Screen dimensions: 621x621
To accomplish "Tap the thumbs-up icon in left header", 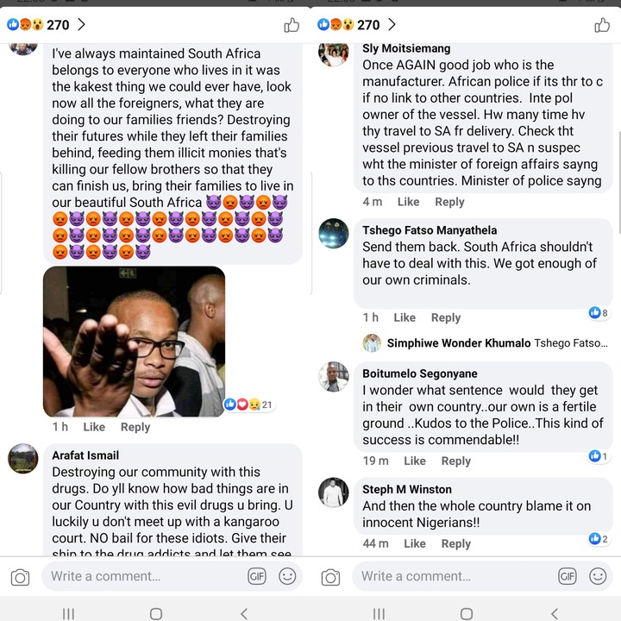I will (292, 25).
